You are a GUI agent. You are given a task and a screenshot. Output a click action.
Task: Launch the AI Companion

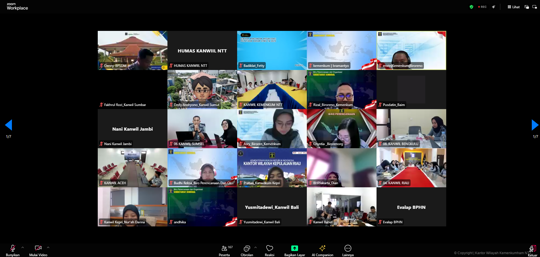click(x=322, y=250)
